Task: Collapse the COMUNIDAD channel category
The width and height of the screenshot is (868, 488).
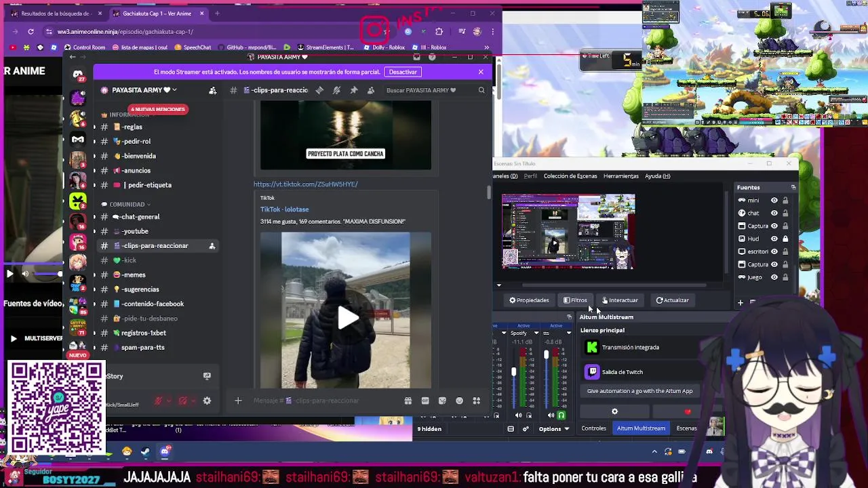Action: pyautogui.click(x=127, y=204)
